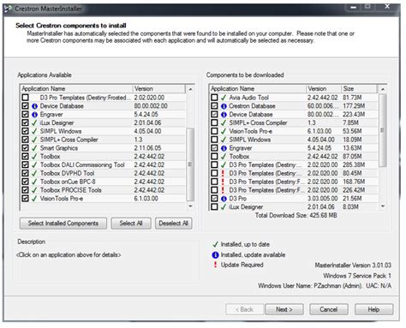This screenshot has height=328, width=406.
Task: Click the green checkmark icon for iLux Designer in Applications Available
Action: click(34, 122)
